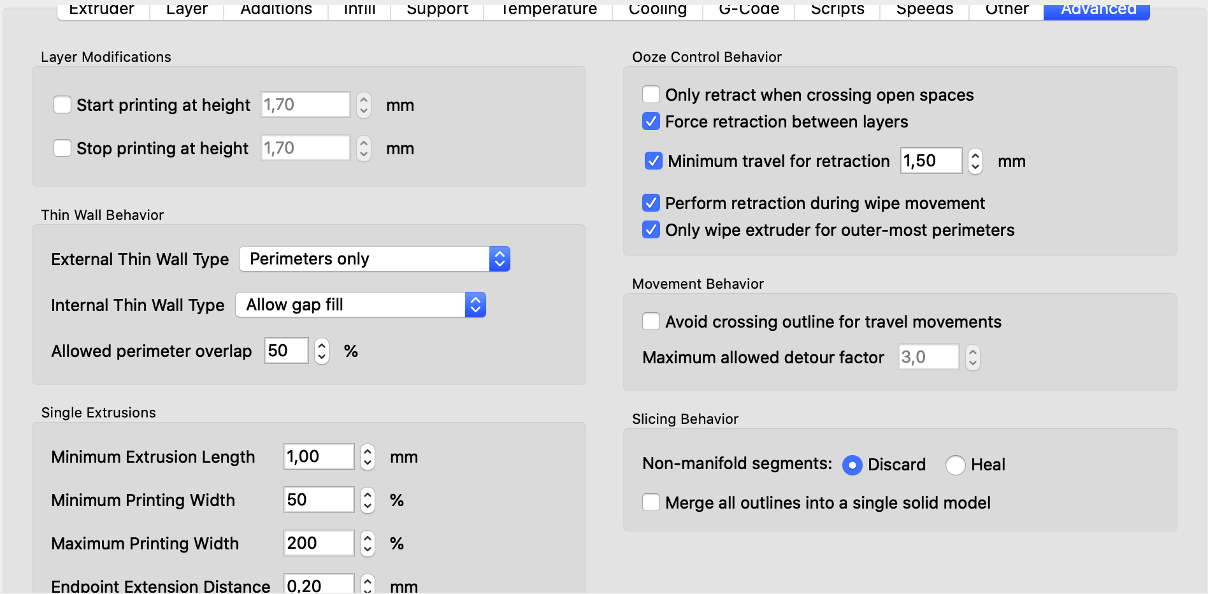Image resolution: width=1208 pixels, height=594 pixels.
Task: Enable Avoid crossing outline for travel movements
Action: pyautogui.click(x=651, y=321)
